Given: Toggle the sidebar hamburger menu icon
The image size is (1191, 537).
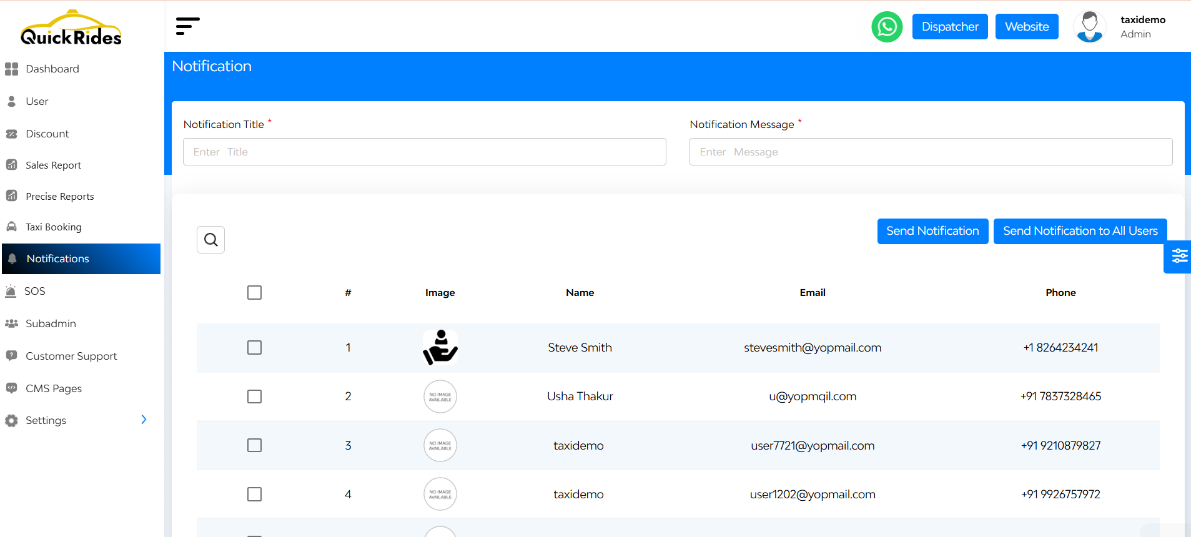Looking at the screenshot, I should pyautogui.click(x=187, y=26).
